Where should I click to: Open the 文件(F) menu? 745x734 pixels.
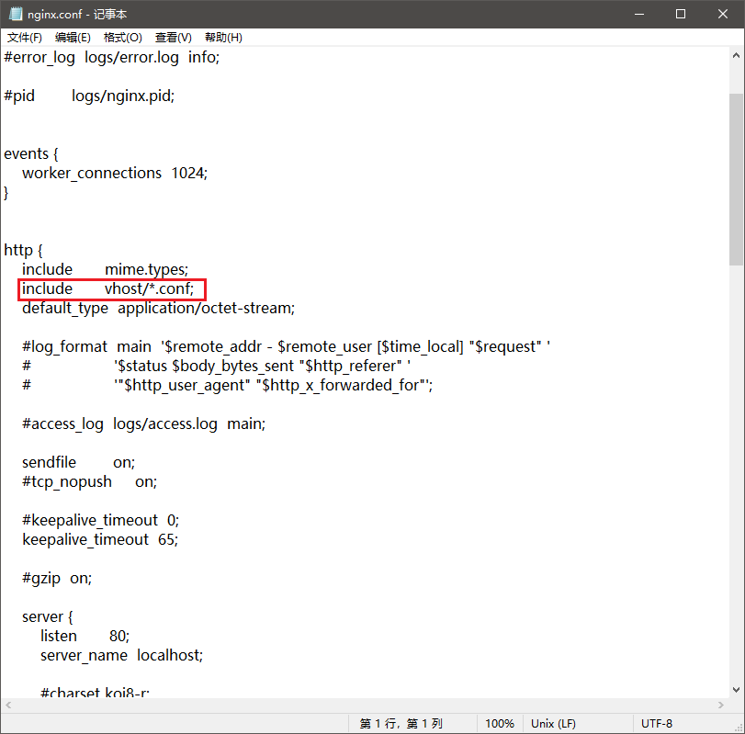[24, 37]
